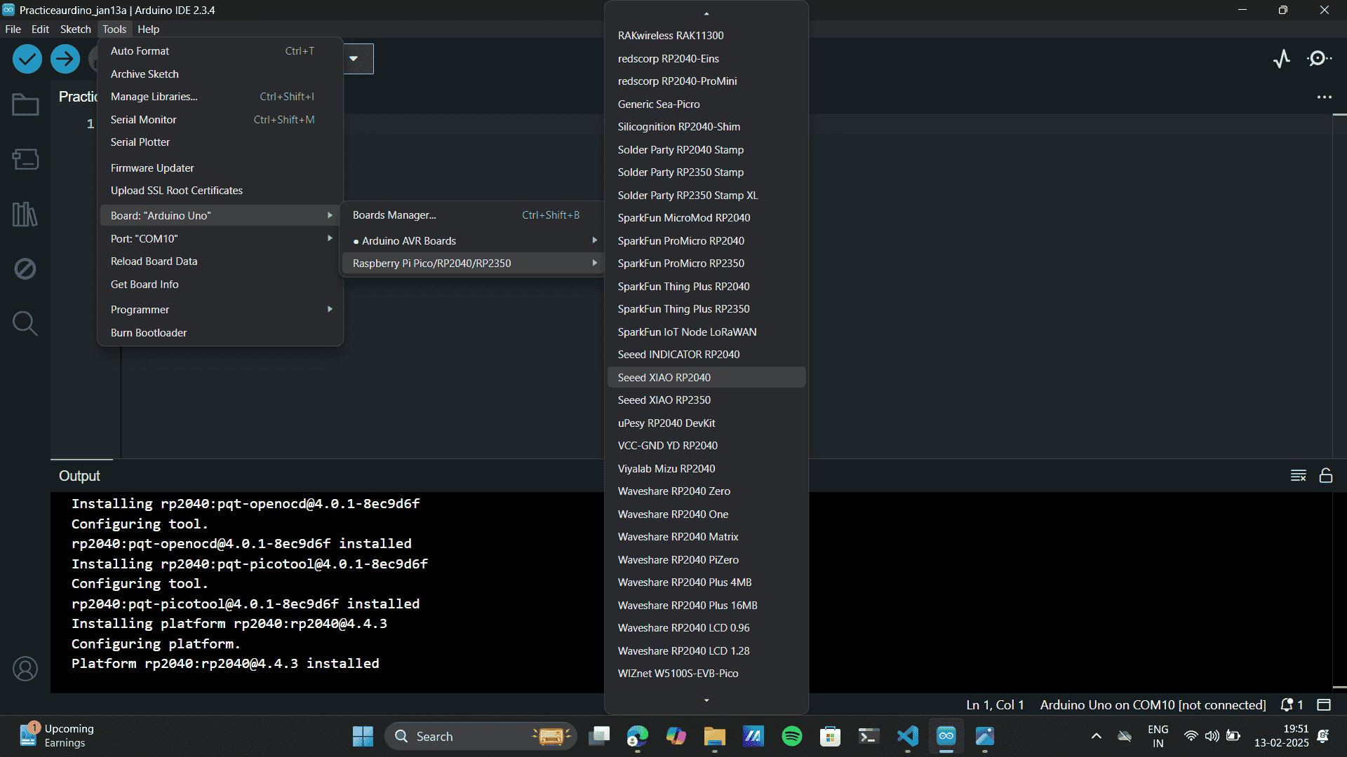Open Microsoft Store from the taskbar
Viewport: 1347px width, 757px height.
pyautogui.click(x=831, y=736)
